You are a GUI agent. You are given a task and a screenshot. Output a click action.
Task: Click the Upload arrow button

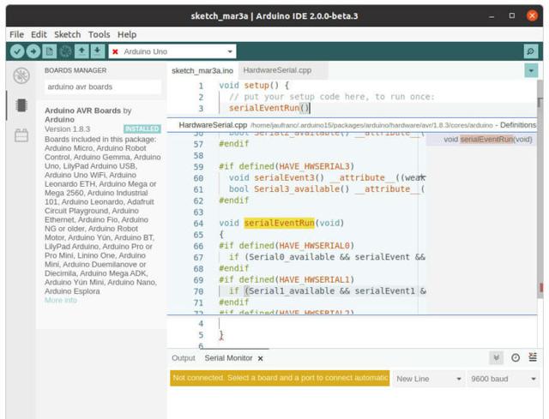[33, 51]
